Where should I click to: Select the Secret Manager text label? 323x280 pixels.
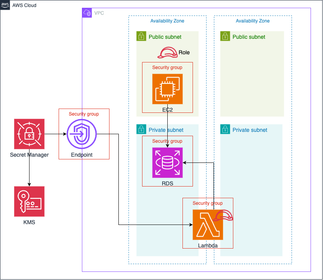29,155
